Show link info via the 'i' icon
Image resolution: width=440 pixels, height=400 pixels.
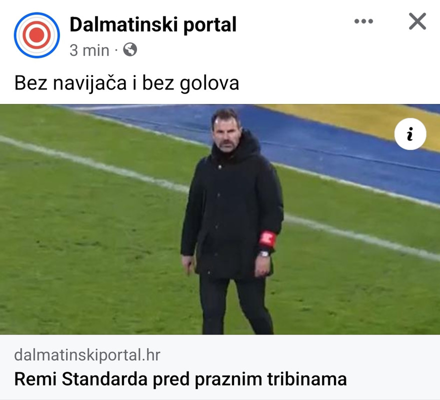click(410, 134)
